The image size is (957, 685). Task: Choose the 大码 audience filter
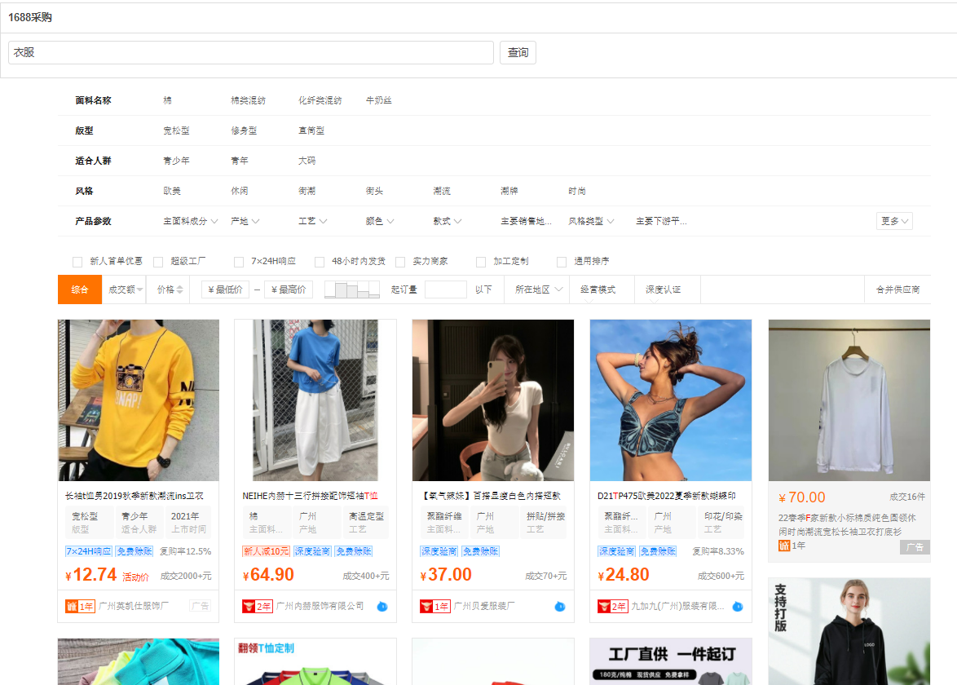point(307,161)
